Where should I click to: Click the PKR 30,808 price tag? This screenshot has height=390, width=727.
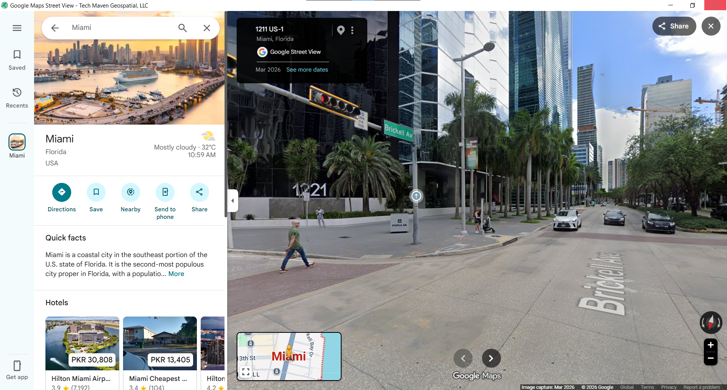(x=92, y=360)
